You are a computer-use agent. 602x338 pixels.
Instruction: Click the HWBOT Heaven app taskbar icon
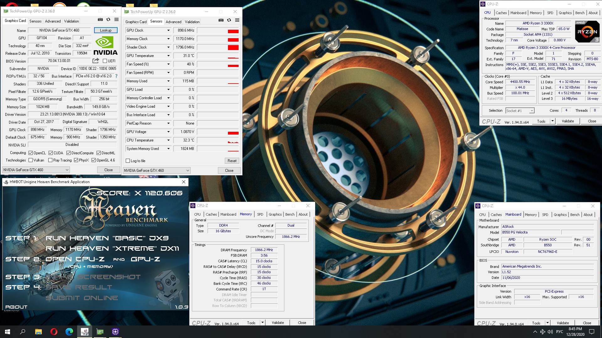(x=85, y=332)
